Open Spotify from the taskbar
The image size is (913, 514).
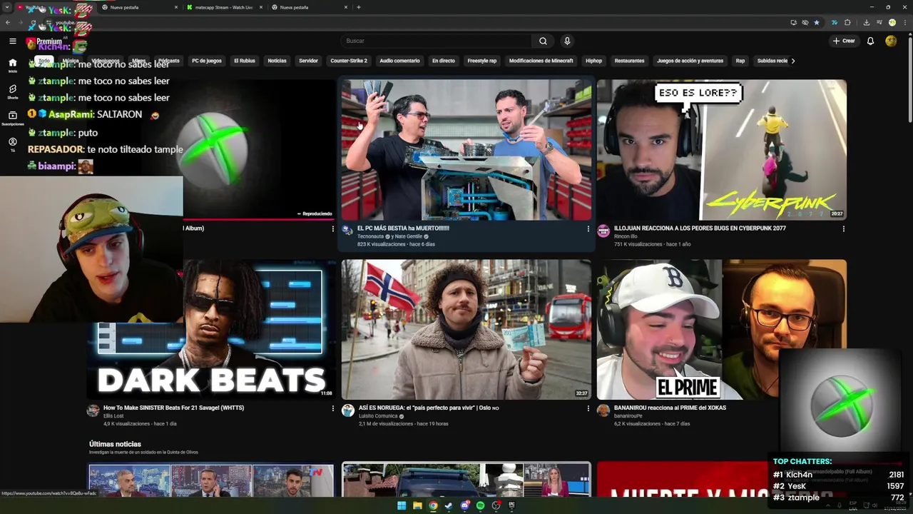[480, 505]
